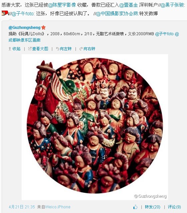Click the rotate right arrow icon
This screenshot has height=213, width=187.
[x=81, y=49]
